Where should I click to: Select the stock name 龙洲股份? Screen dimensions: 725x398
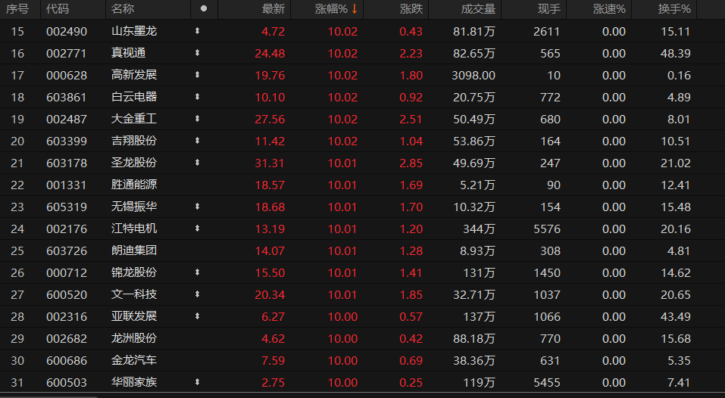[x=134, y=338]
